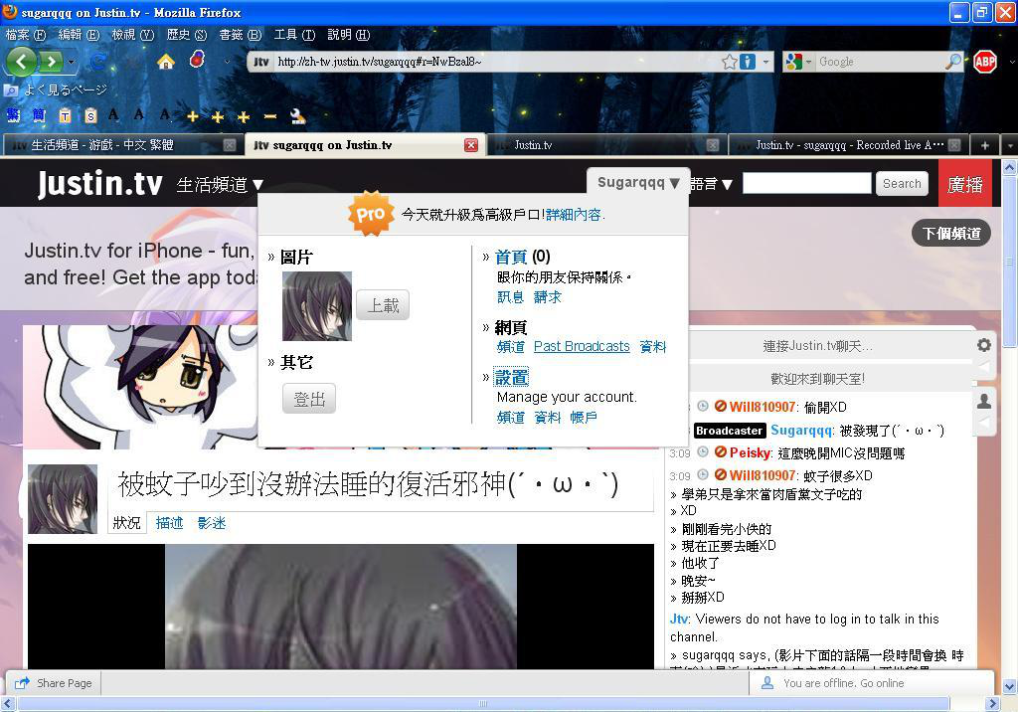Go to 下個頻道 next channel
The image size is (1018, 712).
click(x=951, y=234)
